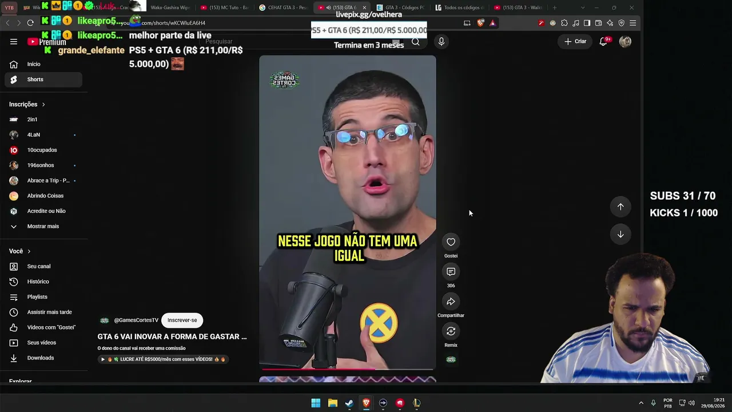This screenshot has height=412, width=732.
Task: Switch to MC Tuto browser tab
Action: 224,7
